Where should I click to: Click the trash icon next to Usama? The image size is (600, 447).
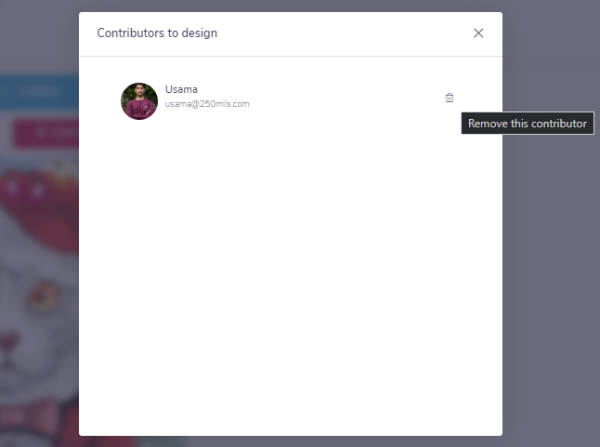[450, 98]
